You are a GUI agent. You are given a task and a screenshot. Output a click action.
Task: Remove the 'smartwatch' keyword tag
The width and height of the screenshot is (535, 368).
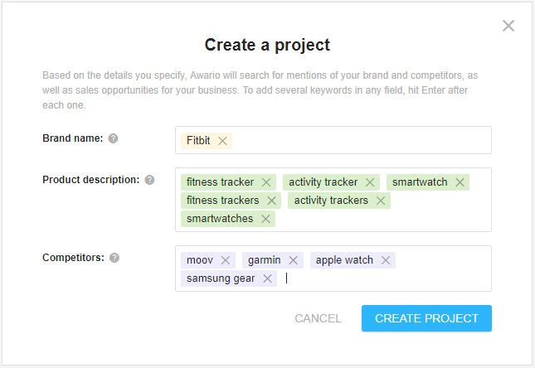[x=460, y=182]
